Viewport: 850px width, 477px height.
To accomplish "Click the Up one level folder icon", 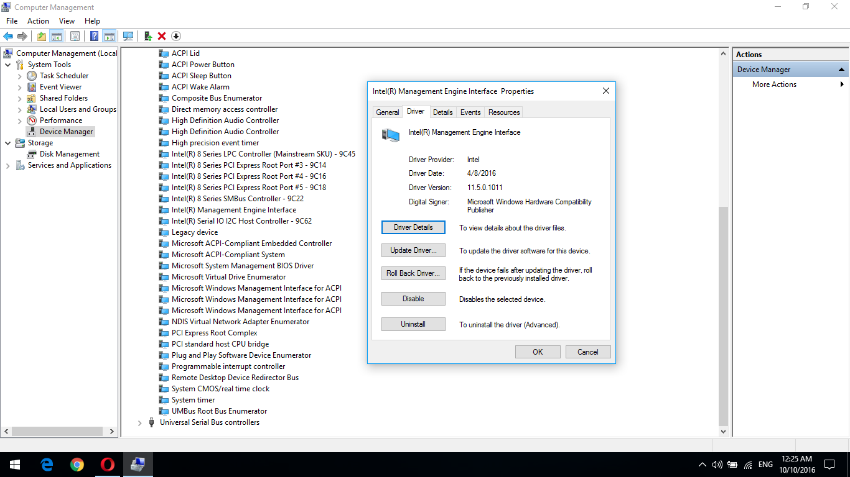I will click(x=42, y=36).
